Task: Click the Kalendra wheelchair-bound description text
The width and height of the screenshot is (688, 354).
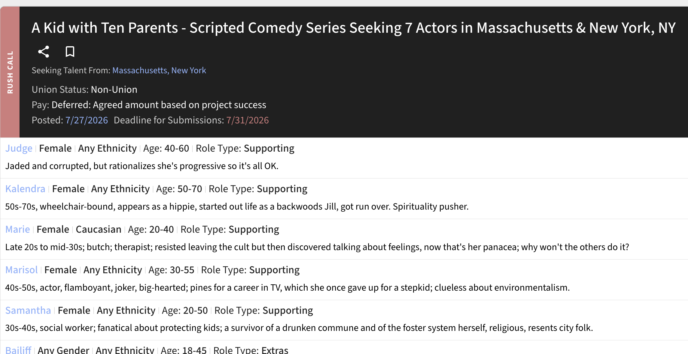Action: (x=237, y=207)
